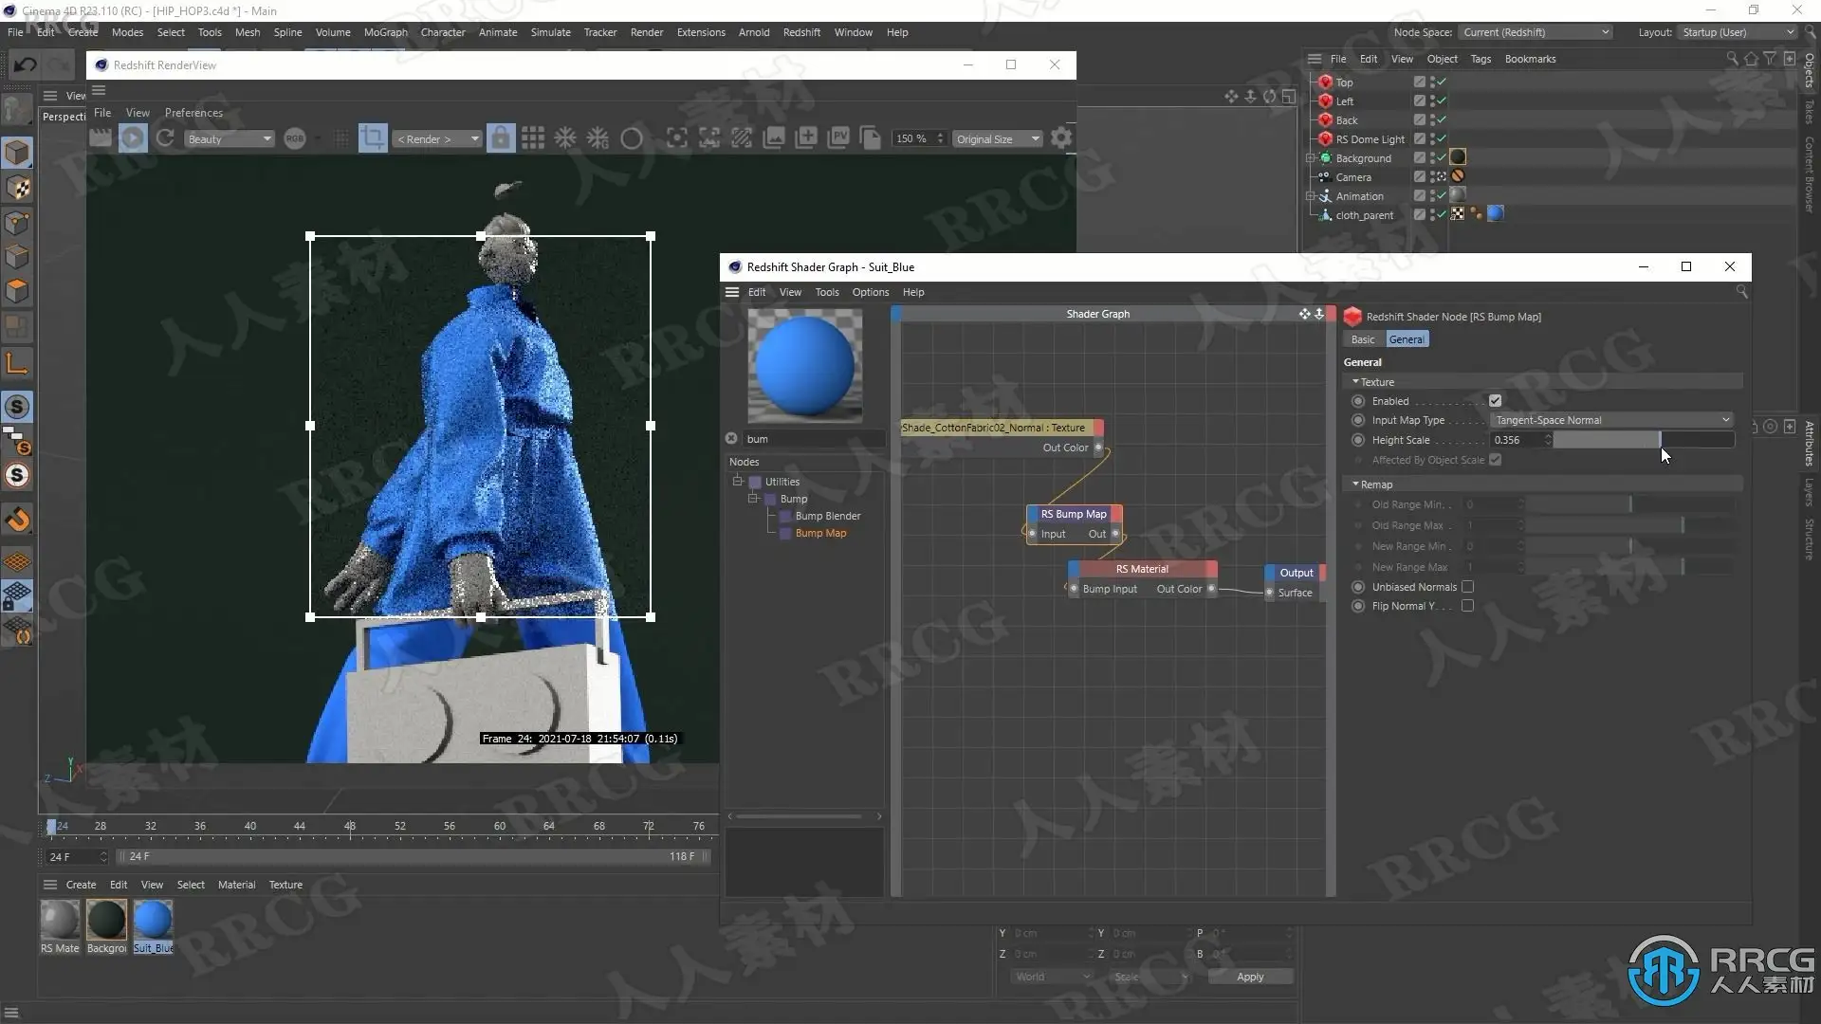
Task: Toggle the render region crop tool
Action: point(373,138)
